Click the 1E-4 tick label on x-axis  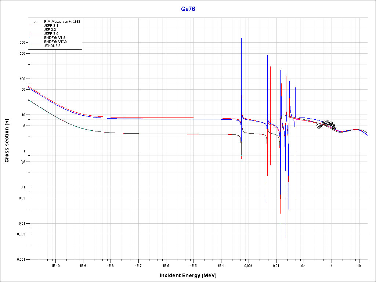pos(221,265)
